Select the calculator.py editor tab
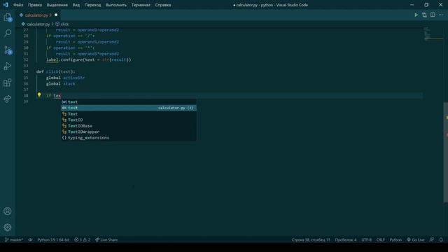The height and width of the screenshot is (252, 448). [x=38, y=15]
